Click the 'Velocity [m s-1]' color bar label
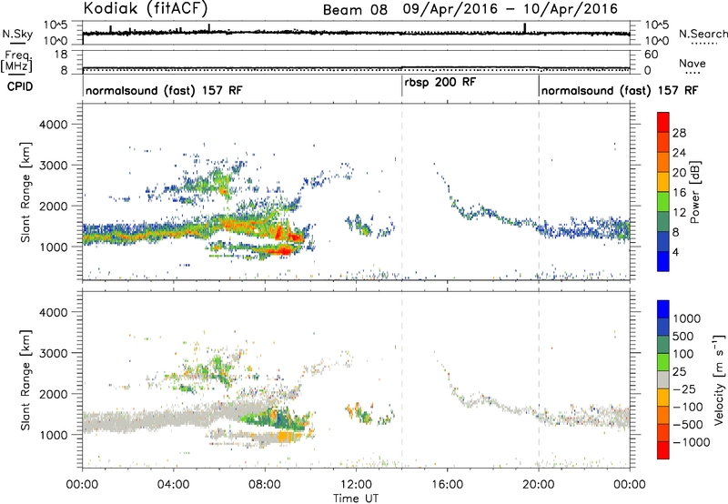This screenshot has width=728, height=504. coord(719,379)
